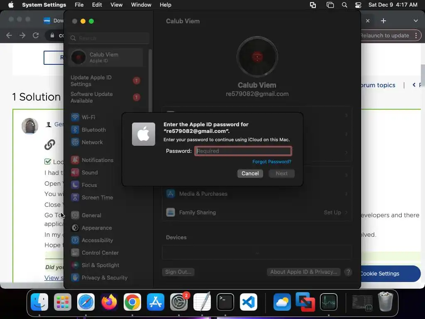The image size is (425, 319).
Task: Launch Safari from the Dock
Action: (x=86, y=302)
